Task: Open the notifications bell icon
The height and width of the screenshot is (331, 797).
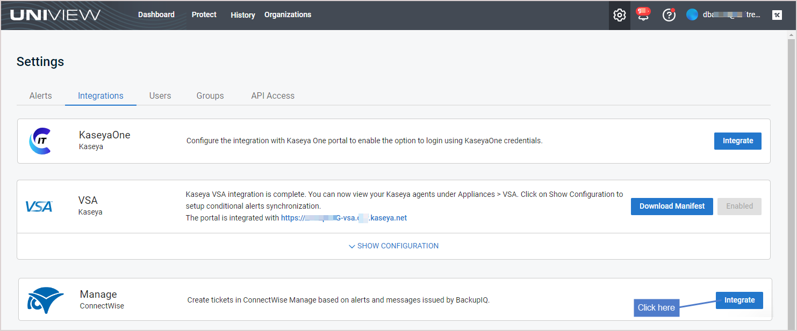Action: point(643,14)
